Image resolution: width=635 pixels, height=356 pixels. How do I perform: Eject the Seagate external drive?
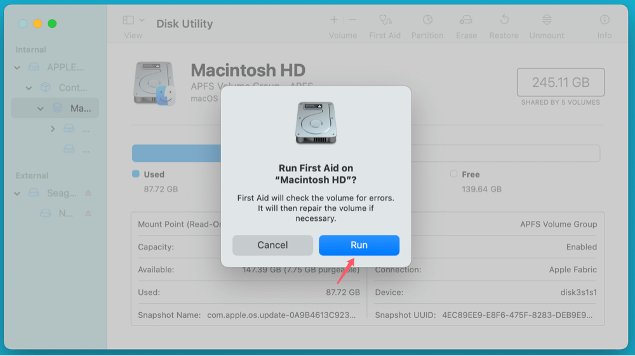pos(88,193)
